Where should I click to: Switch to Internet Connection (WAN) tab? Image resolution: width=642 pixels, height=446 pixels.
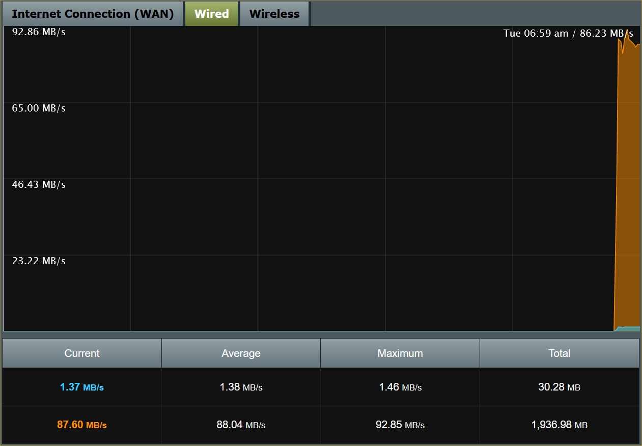coord(93,14)
